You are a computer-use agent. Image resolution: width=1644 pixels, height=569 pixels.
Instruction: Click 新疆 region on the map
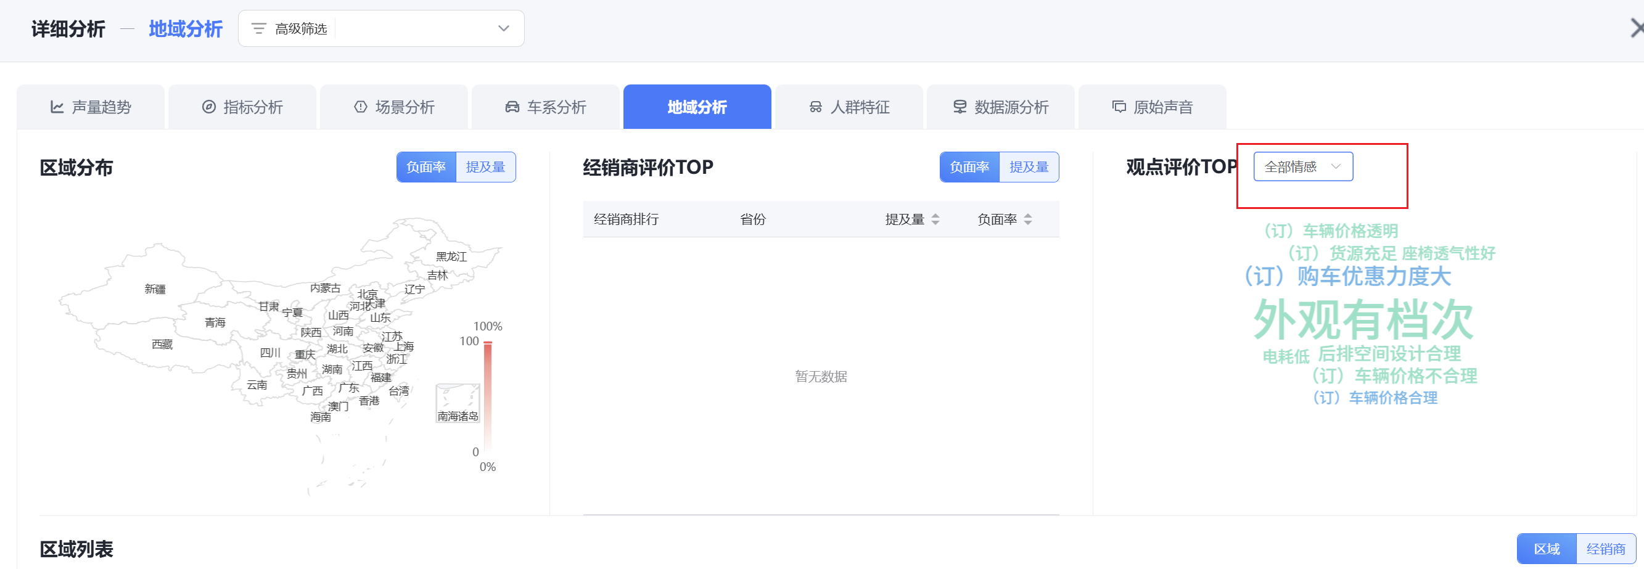coord(155,289)
